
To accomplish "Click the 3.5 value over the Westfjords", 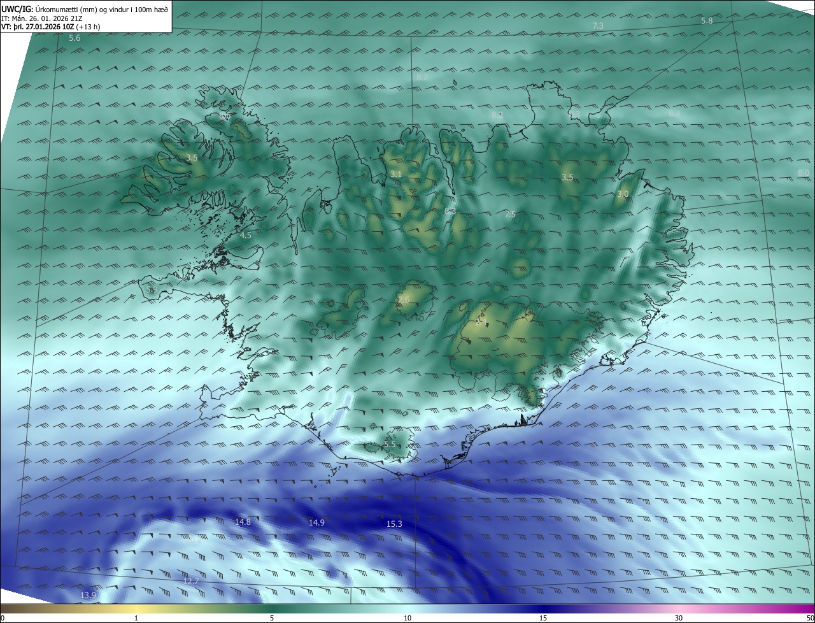I will pyautogui.click(x=192, y=157).
